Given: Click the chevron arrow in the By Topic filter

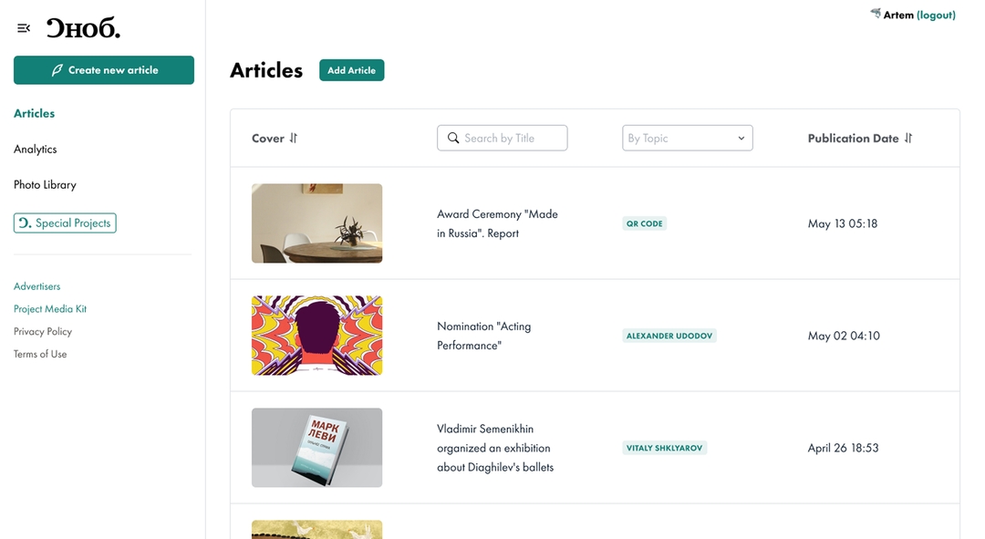Looking at the screenshot, I should click(741, 139).
